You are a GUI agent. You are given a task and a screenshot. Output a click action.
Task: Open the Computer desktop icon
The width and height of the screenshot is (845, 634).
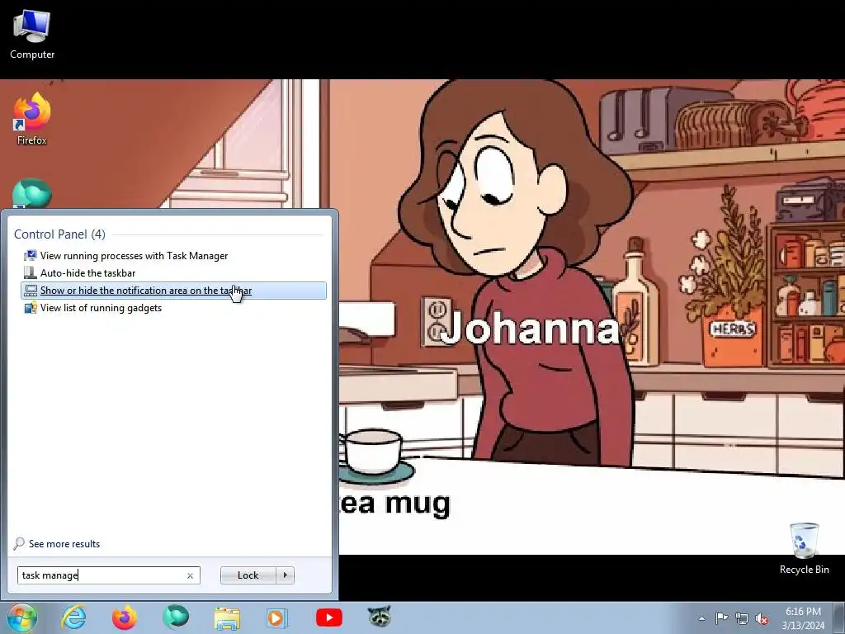(x=32, y=33)
